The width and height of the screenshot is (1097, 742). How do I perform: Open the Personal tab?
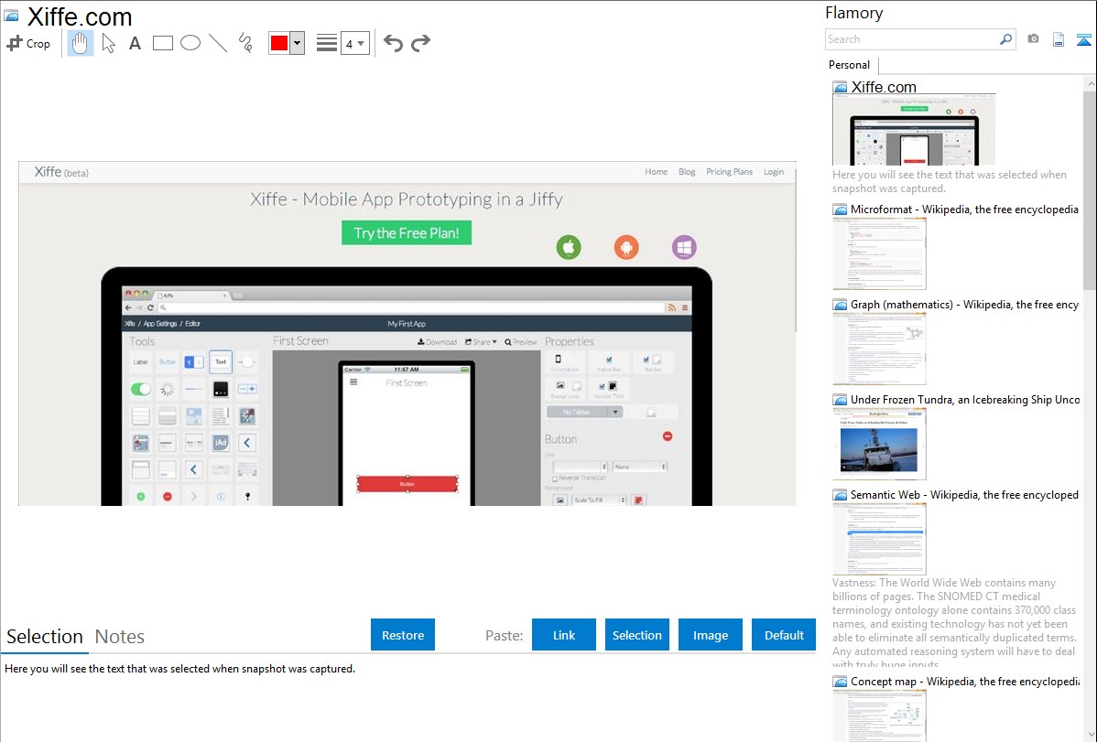point(849,65)
